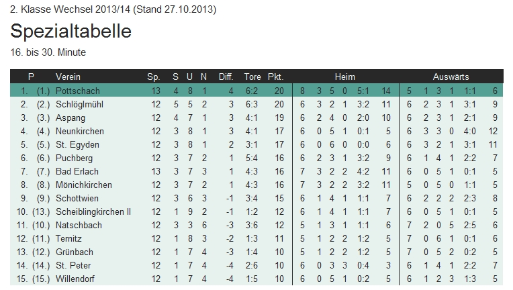This screenshot has width=513, height=290.
Task: Click the Verein column header
Action: 68,77
